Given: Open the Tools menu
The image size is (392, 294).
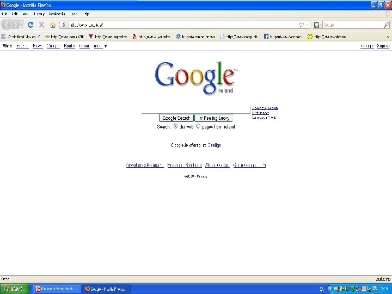Looking at the screenshot, I should 75,14.
